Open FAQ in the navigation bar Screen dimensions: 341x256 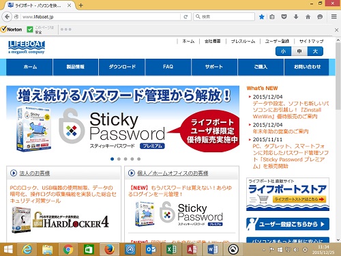click(x=168, y=67)
